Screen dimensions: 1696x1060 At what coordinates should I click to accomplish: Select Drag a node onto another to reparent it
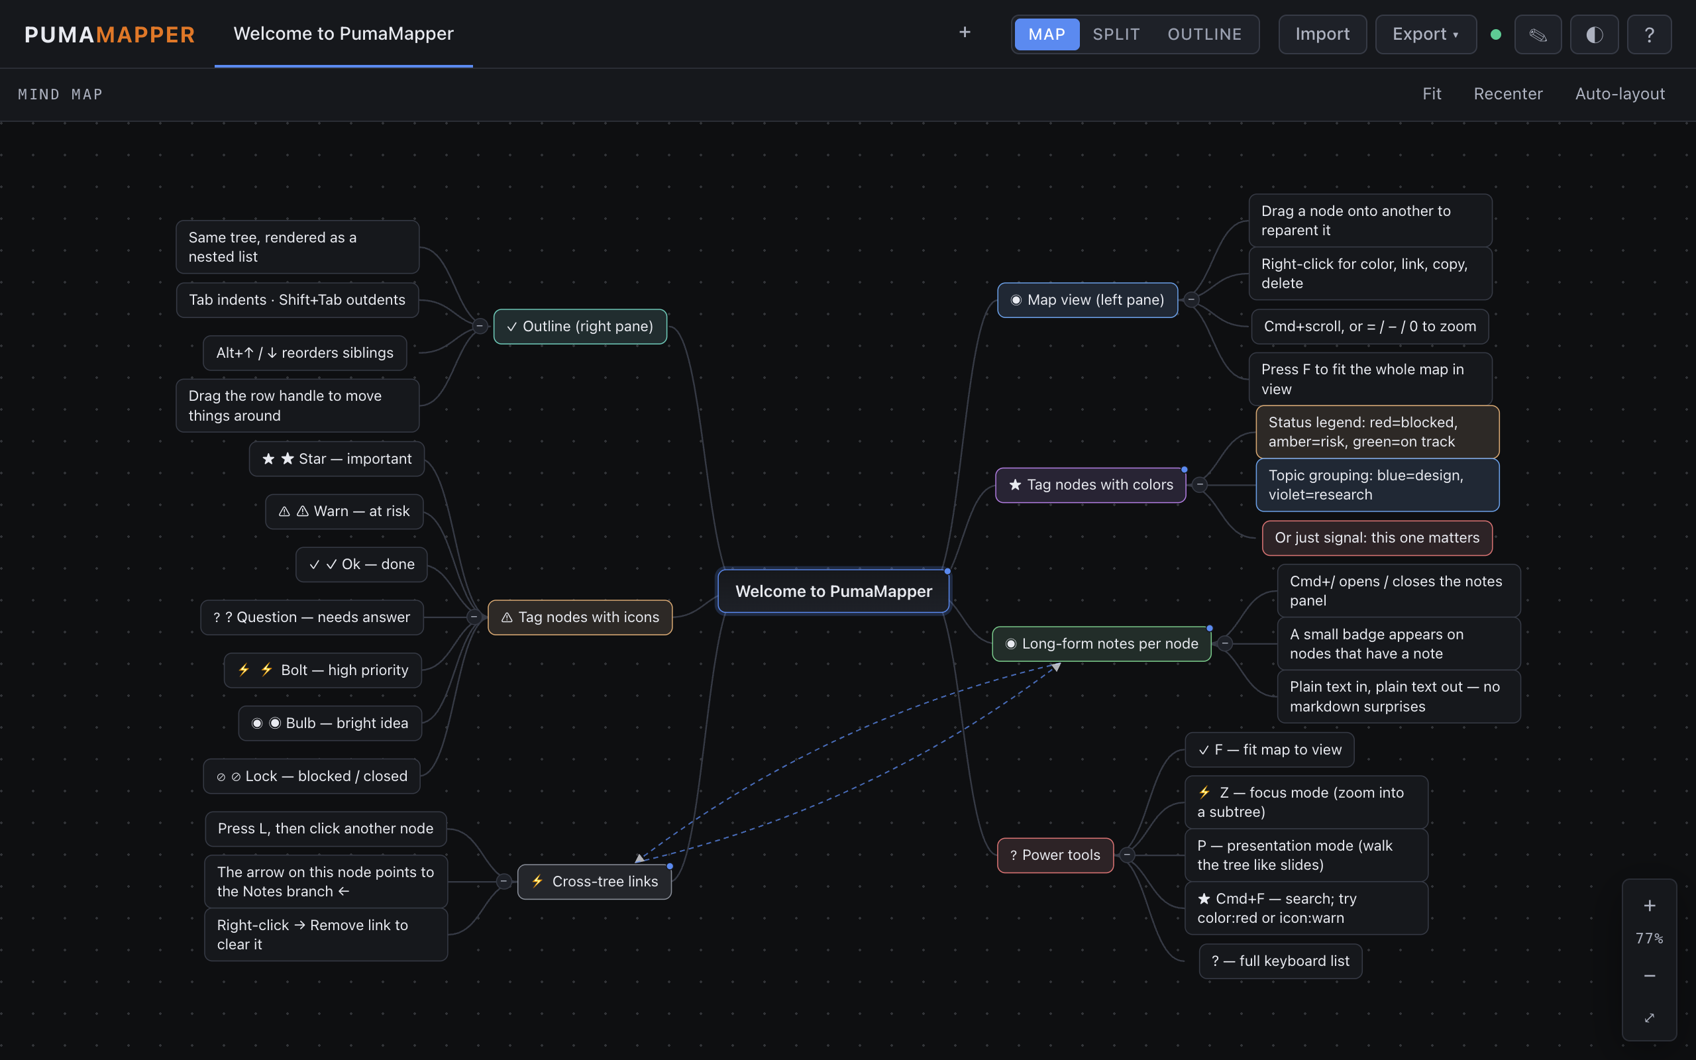tap(1370, 220)
